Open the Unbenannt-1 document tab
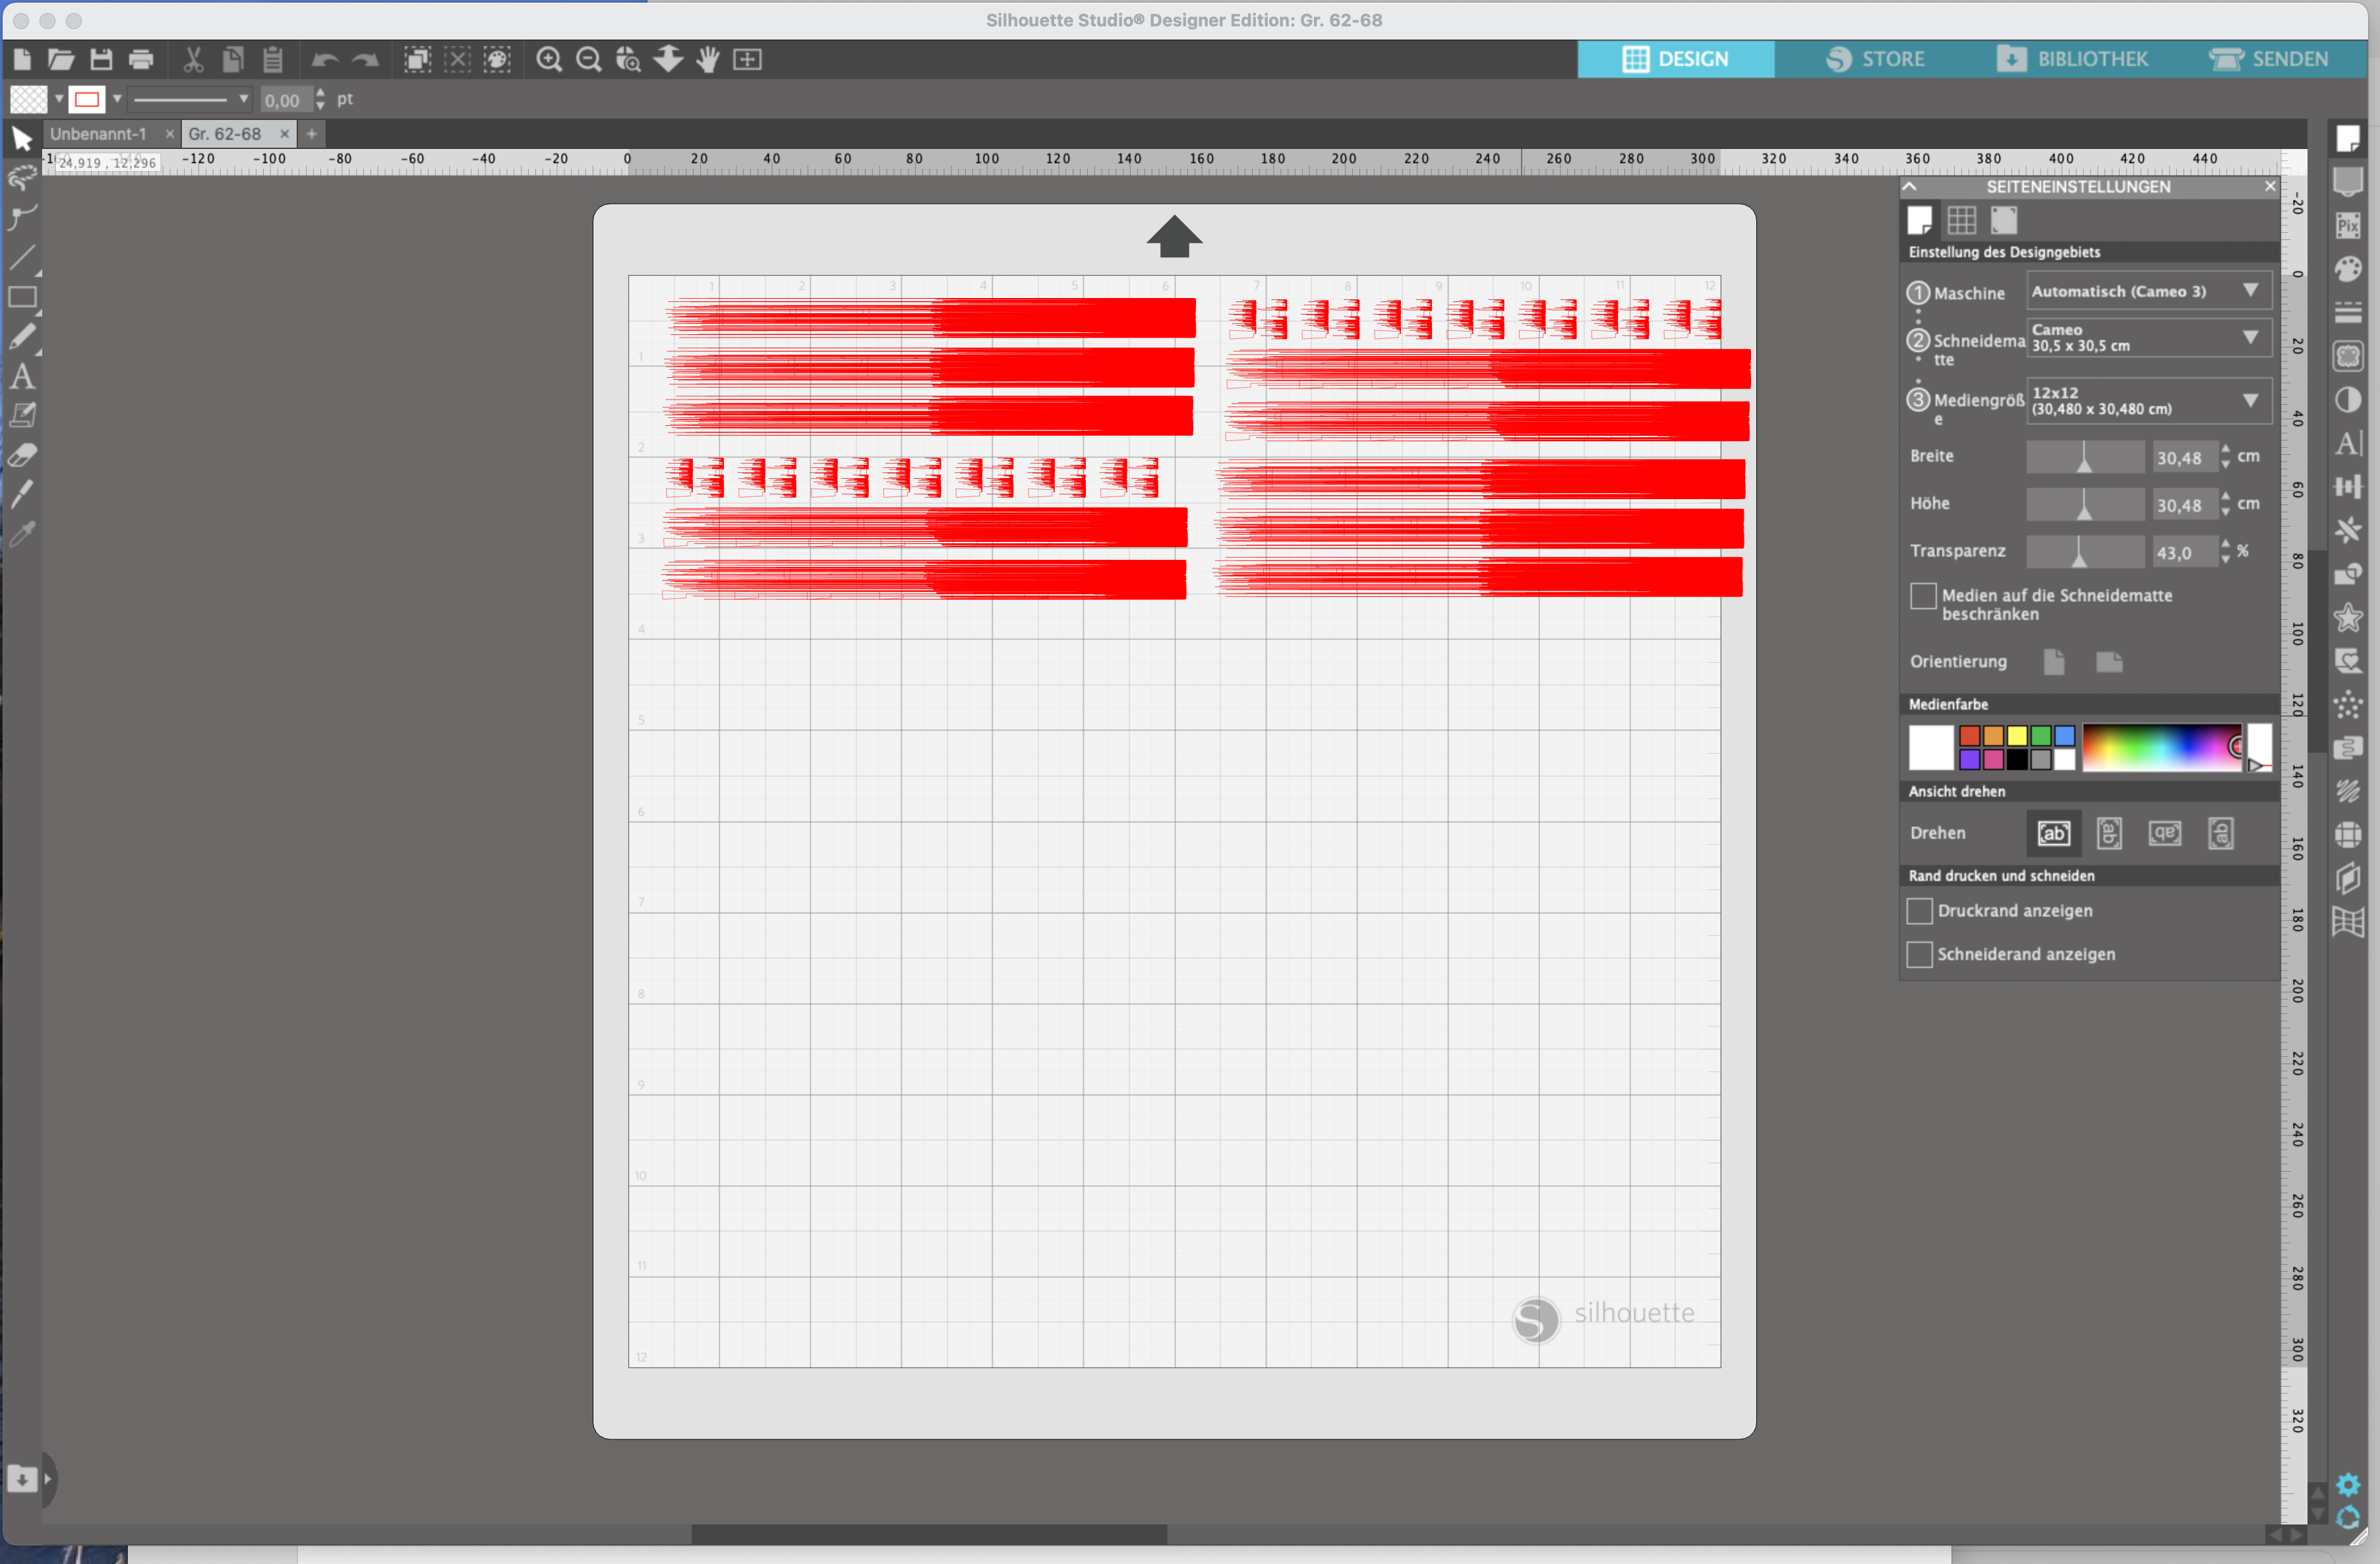The image size is (2380, 1564). tap(98, 134)
